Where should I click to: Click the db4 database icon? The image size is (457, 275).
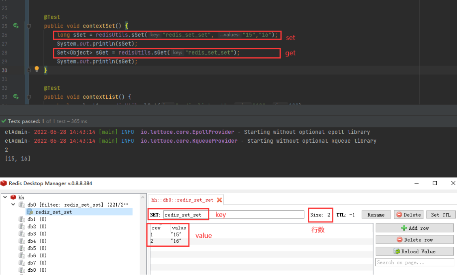pyautogui.click(x=21, y=241)
